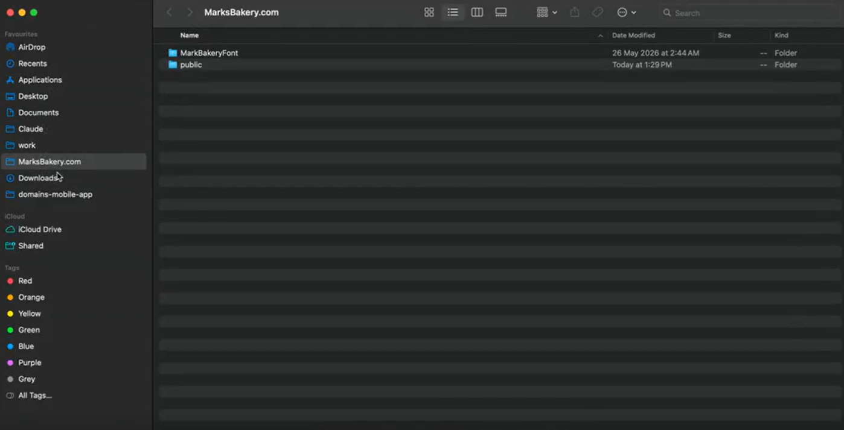The height and width of the screenshot is (430, 844).
Task: Click the Downloads sidebar icon
Action: click(10, 178)
